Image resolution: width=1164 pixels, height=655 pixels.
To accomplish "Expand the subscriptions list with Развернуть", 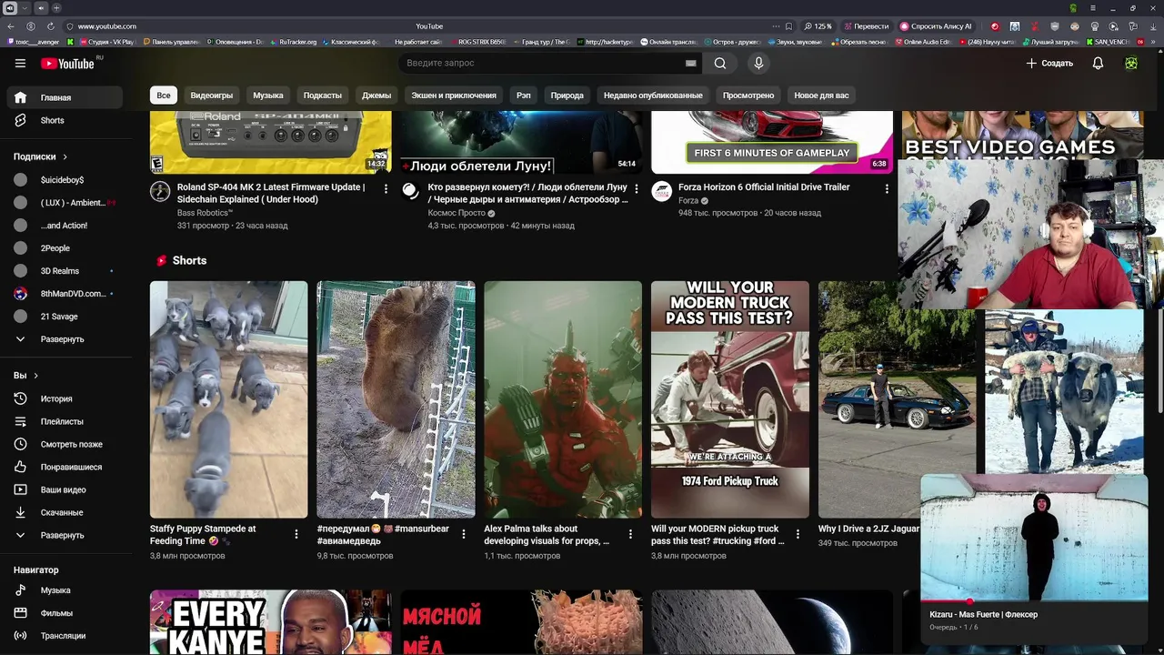I will [x=65, y=339].
